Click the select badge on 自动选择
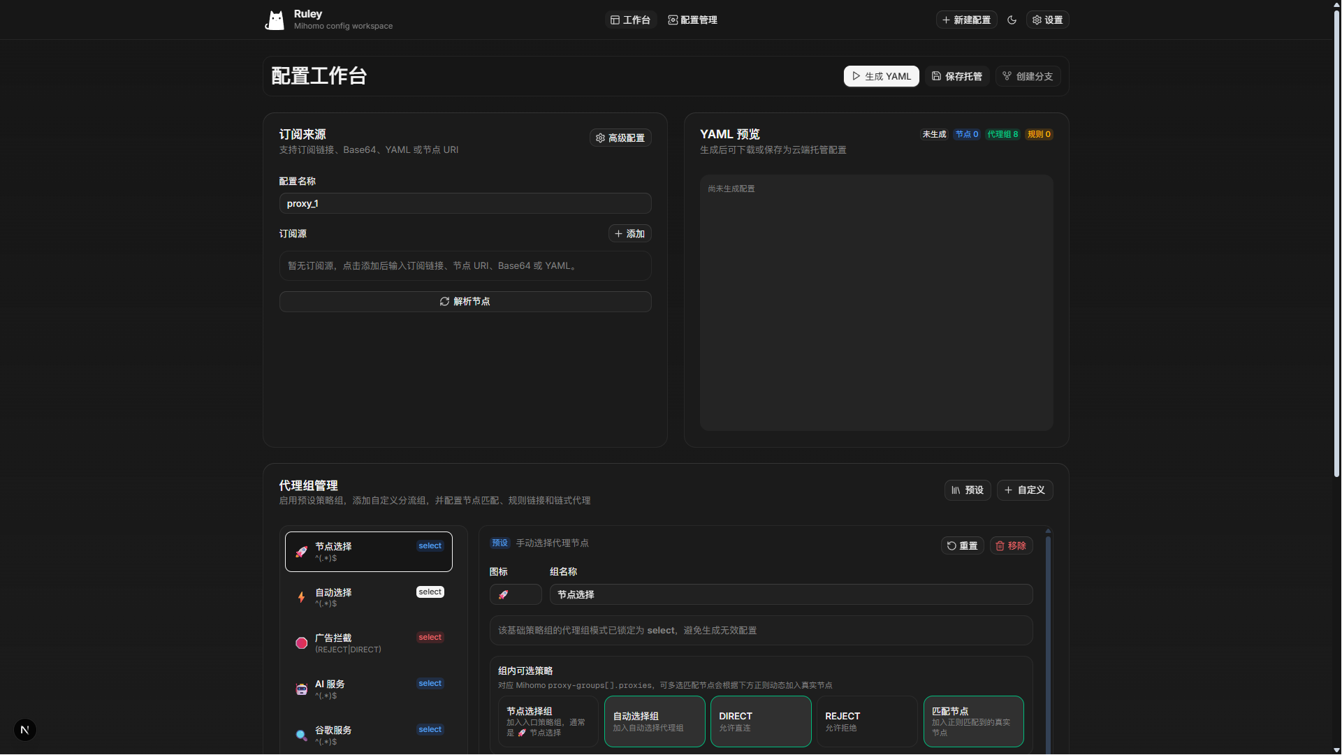 (430, 592)
